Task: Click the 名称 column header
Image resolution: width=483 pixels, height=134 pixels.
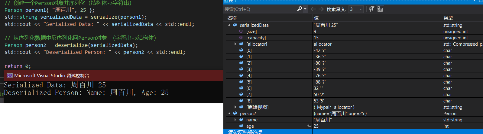Action: pos(269,18)
